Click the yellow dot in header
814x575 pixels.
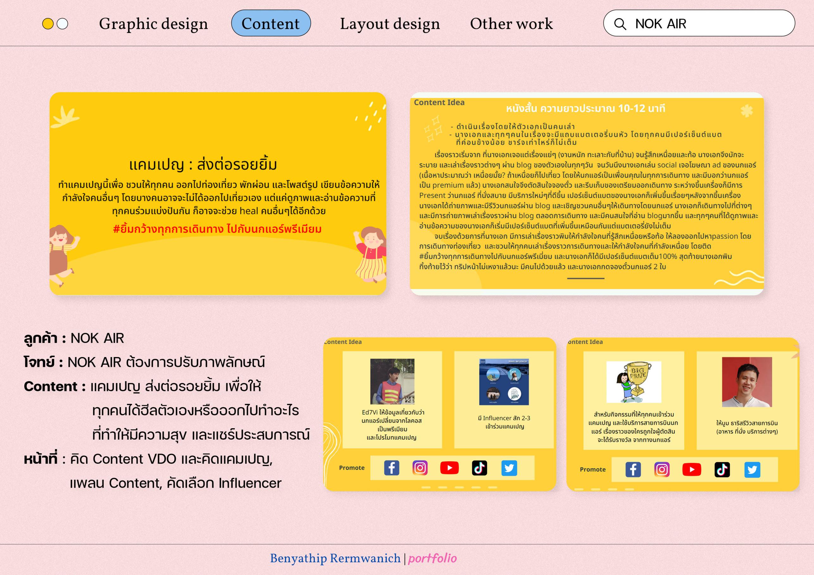click(48, 24)
